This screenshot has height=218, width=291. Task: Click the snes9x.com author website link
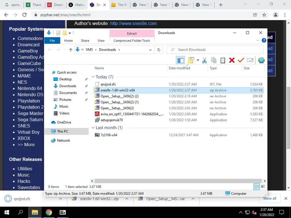pos(133,23)
